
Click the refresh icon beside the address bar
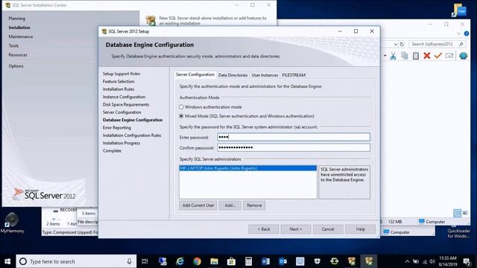pyautogui.click(x=402, y=44)
